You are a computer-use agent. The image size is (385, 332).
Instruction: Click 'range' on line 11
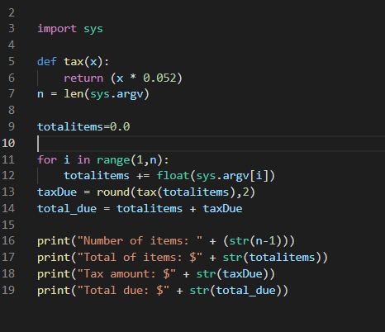[113, 160]
